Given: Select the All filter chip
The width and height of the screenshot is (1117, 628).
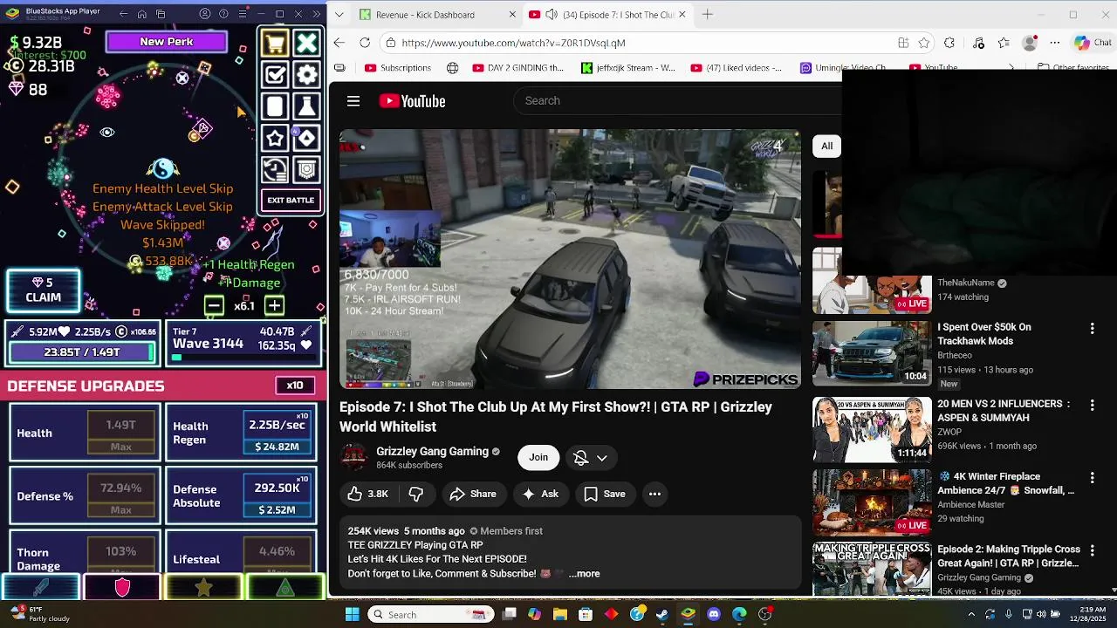Looking at the screenshot, I should 826,146.
